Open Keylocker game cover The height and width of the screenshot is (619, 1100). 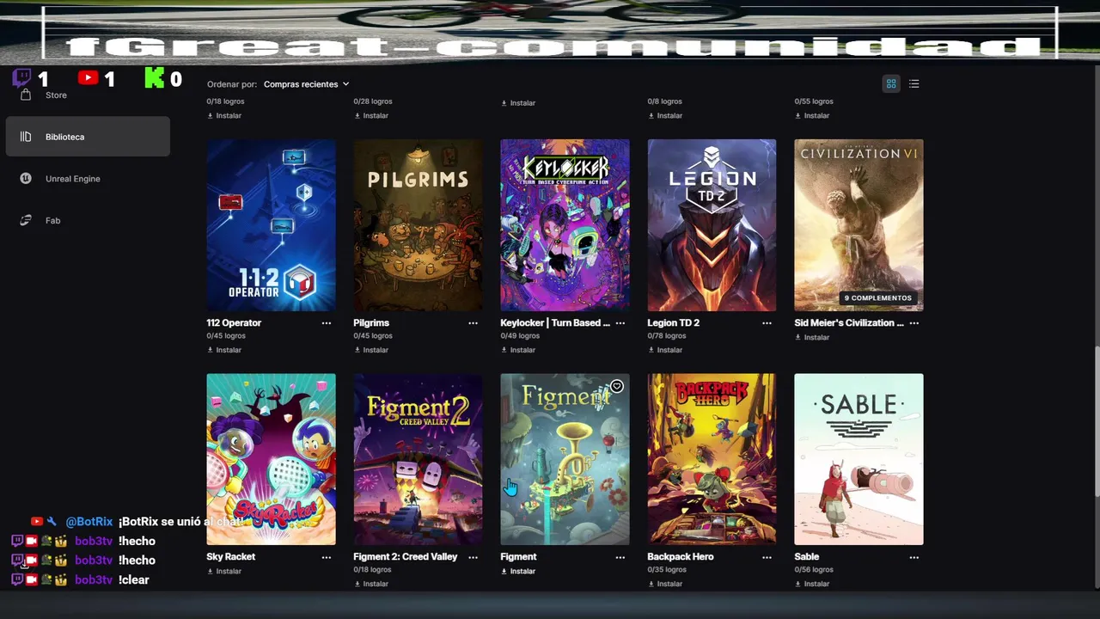(x=565, y=225)
